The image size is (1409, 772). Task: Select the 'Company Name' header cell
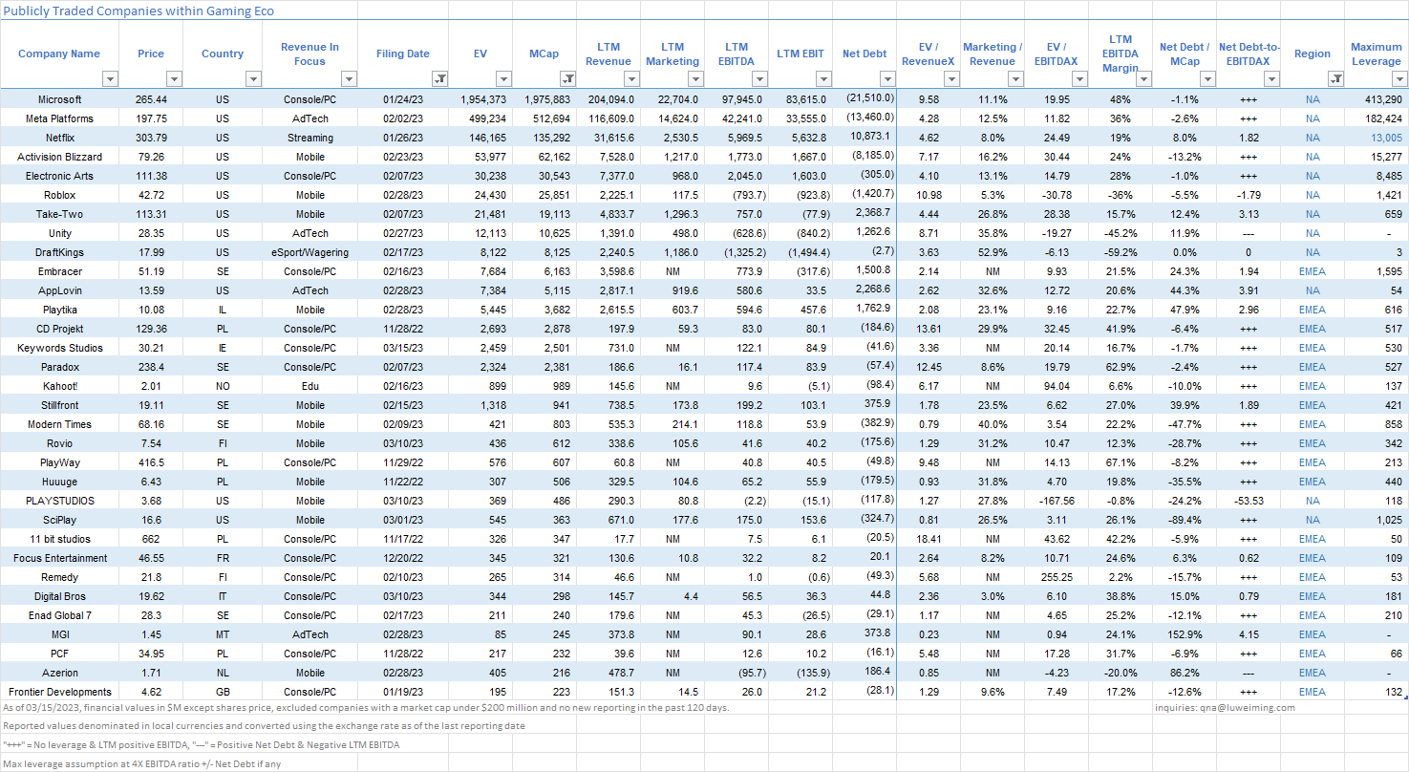click(x=59, y=54)
